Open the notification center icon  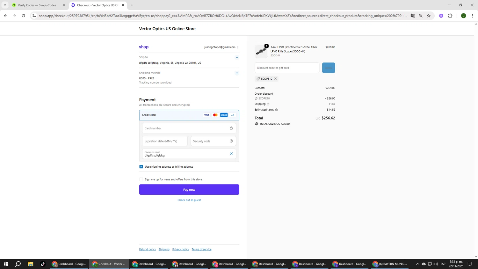pos(470,264)
